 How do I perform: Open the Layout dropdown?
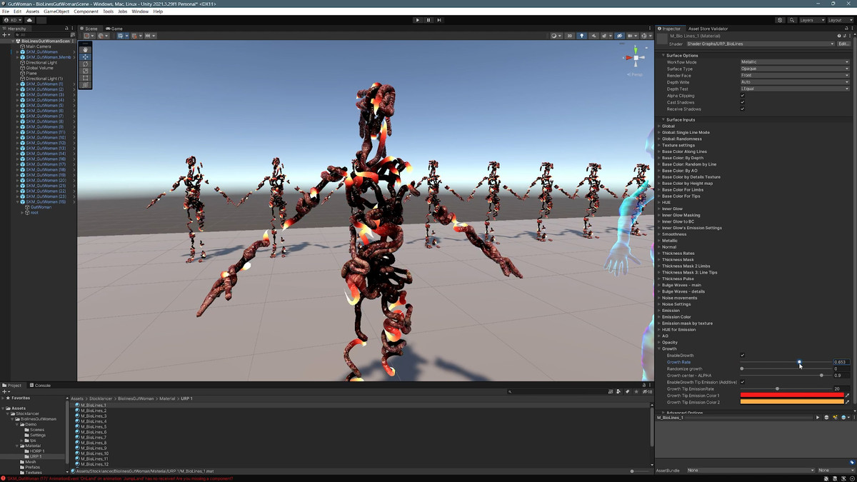coord(838,20)
